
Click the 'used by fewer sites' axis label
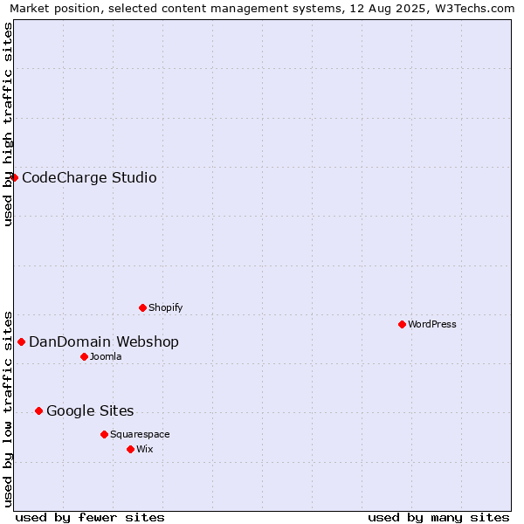click(x=90, y=518)
